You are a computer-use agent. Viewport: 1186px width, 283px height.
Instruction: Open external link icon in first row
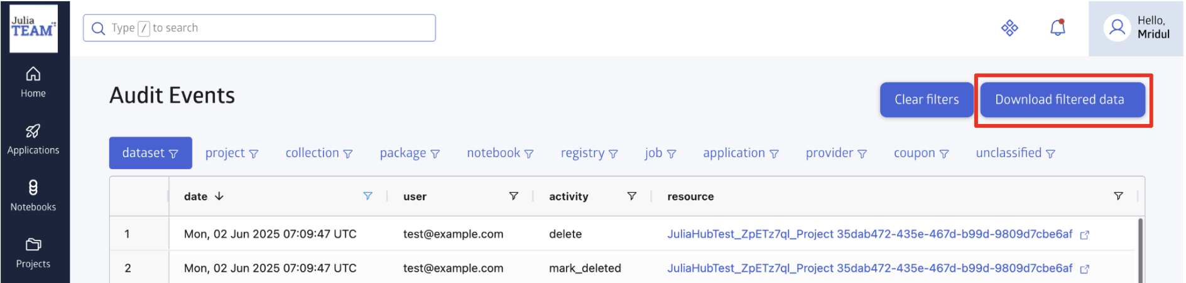pyautogui.click(x=1084, y=235)
